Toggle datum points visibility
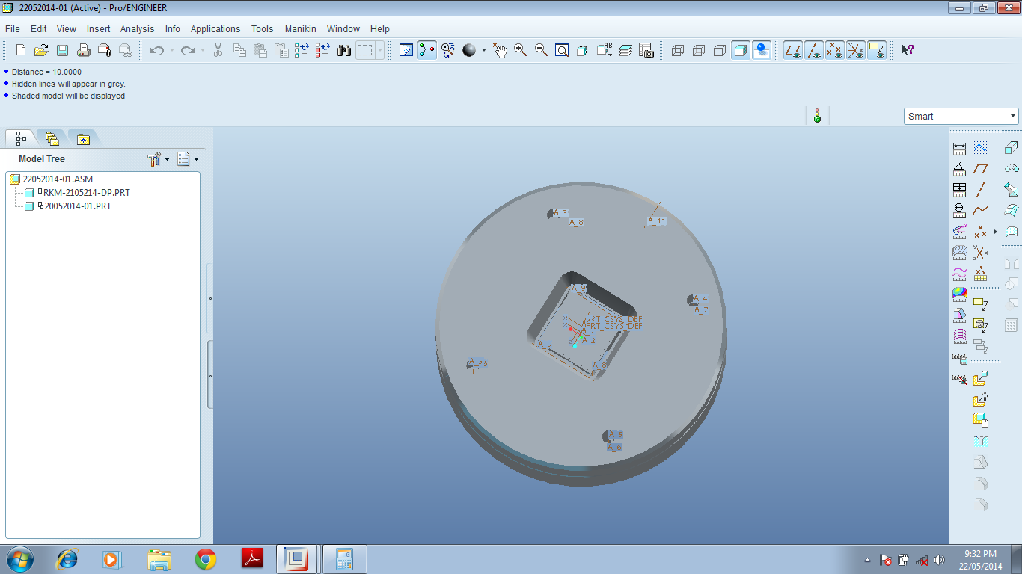 [835, 50]
